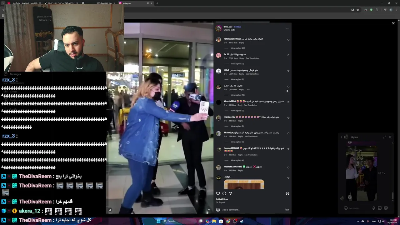
Task: Post the comment button
Action: point(287,210)
